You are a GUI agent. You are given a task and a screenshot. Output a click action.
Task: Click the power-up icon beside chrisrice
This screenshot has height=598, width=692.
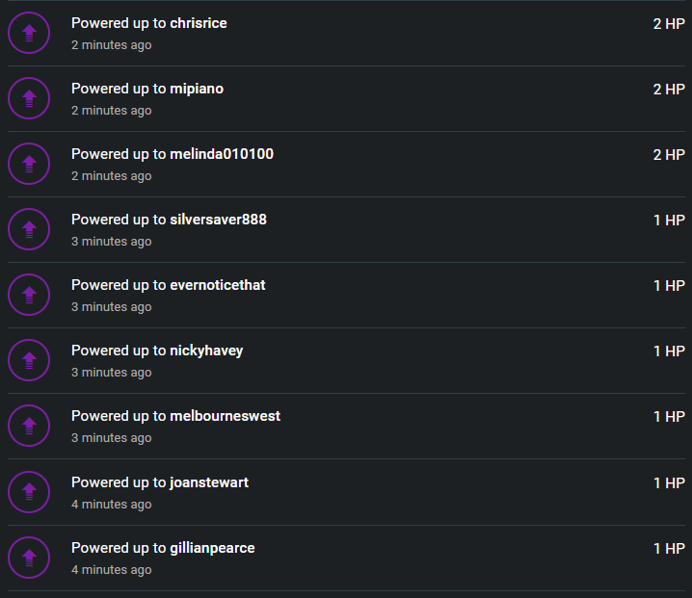pyautogui.click(x=29, y=33)
